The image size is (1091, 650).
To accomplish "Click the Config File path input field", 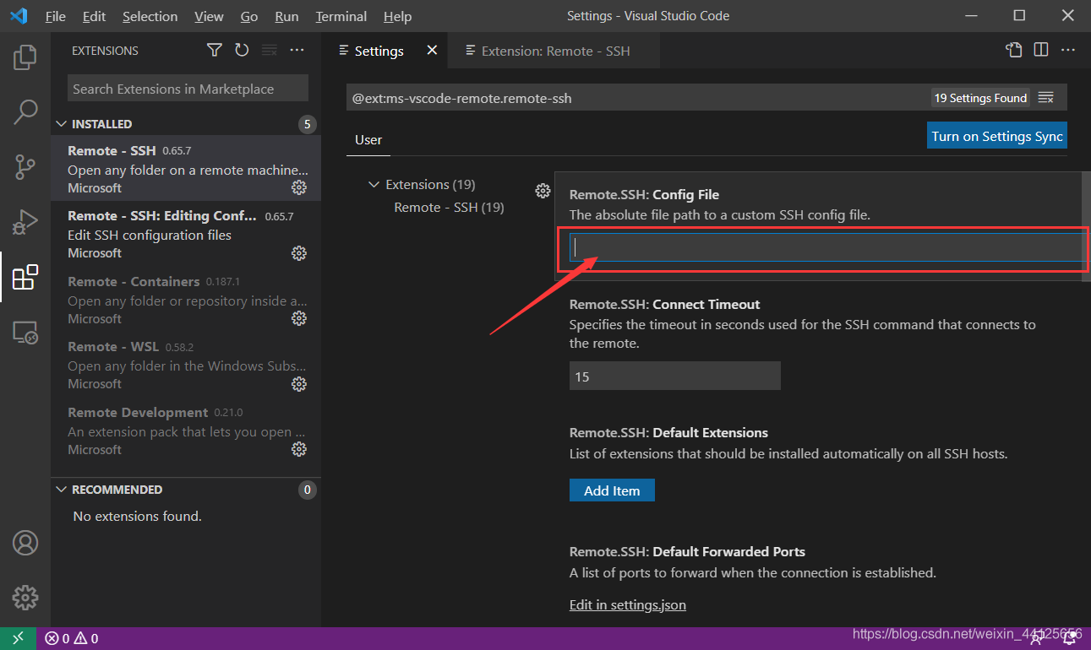I will click(x=824, y=247).
